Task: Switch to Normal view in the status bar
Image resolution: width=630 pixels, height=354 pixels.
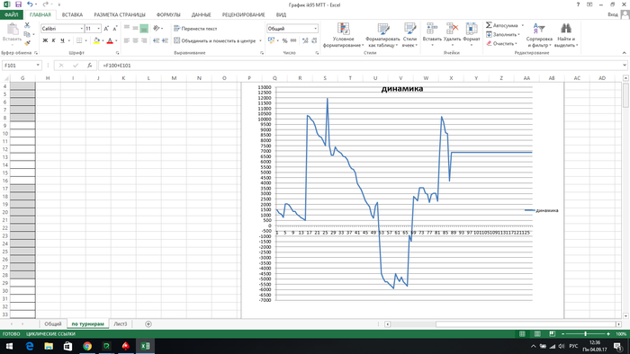Action: [522, 334]
